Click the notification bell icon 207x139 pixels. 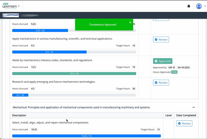189,6
